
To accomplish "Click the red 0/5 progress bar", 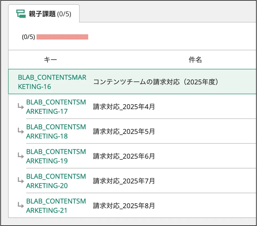I will tap(62, 37).
